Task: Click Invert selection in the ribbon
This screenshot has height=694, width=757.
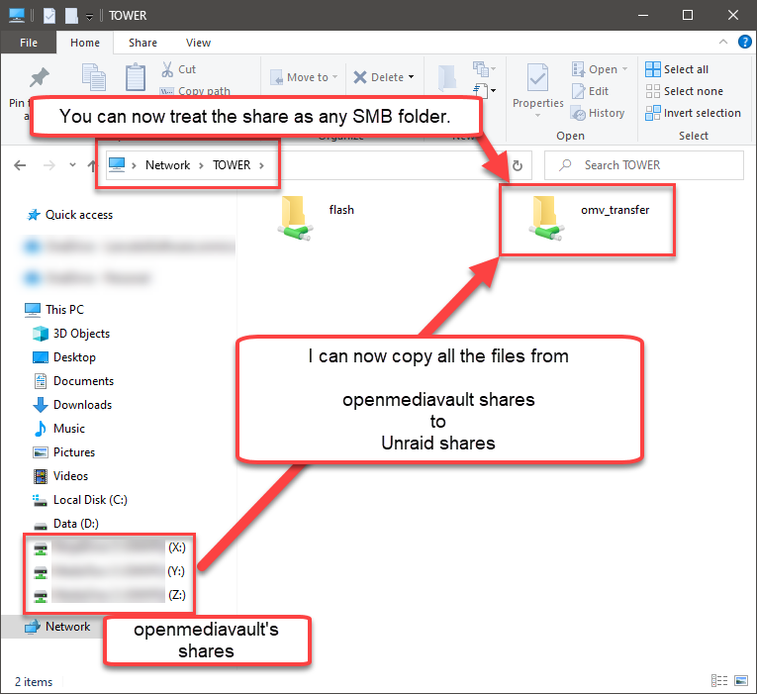Action: [x=693, y=113]
